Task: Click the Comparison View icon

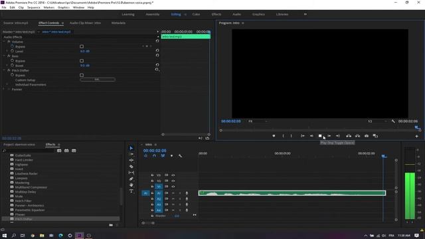Action: click(x=375, y=135)
